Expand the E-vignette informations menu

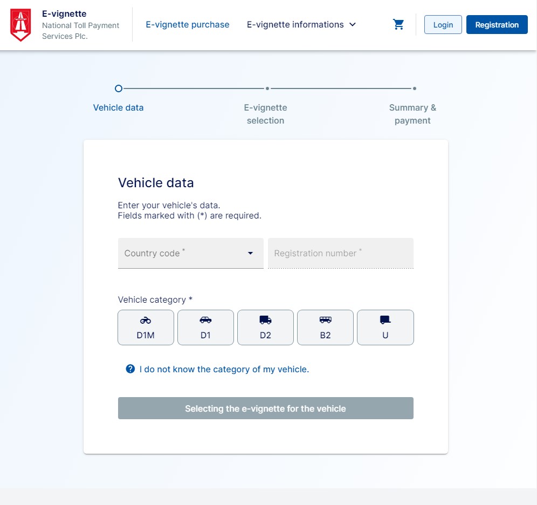tap(301, 25)
